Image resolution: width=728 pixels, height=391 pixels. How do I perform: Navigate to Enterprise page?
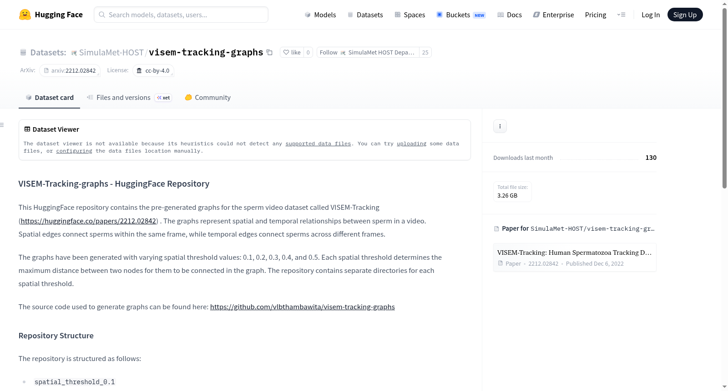coord(553,15)
